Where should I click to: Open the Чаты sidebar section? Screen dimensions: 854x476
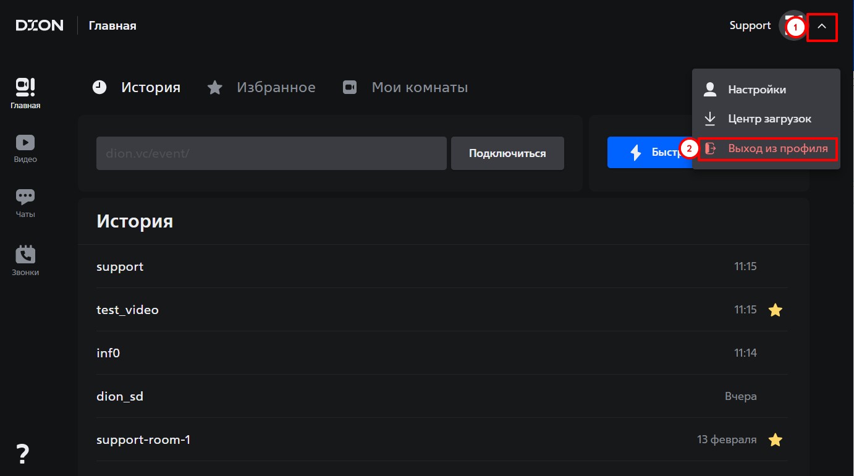25,204
